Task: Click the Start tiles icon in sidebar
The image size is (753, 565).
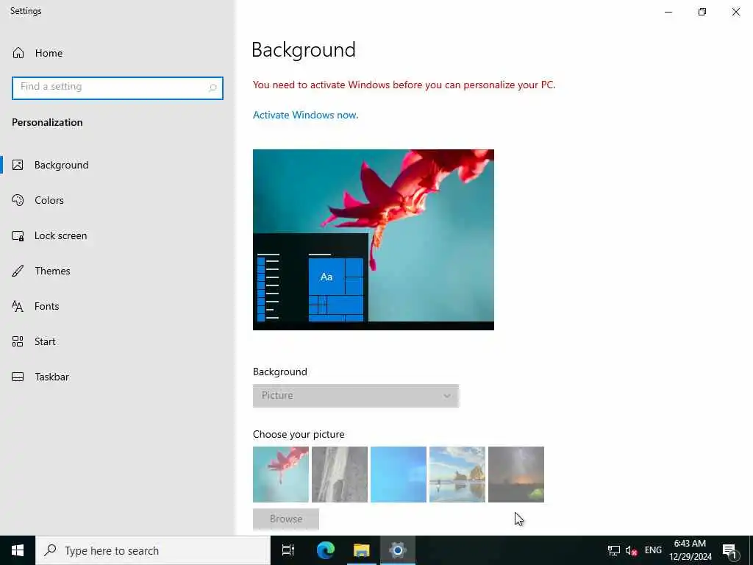Action: (18, 341)
